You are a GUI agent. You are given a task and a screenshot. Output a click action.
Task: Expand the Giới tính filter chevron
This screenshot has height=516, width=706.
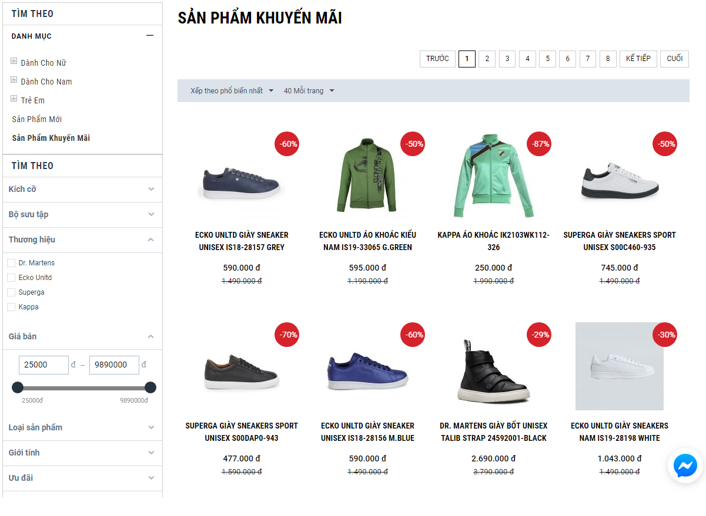click(x=151, y=453)
